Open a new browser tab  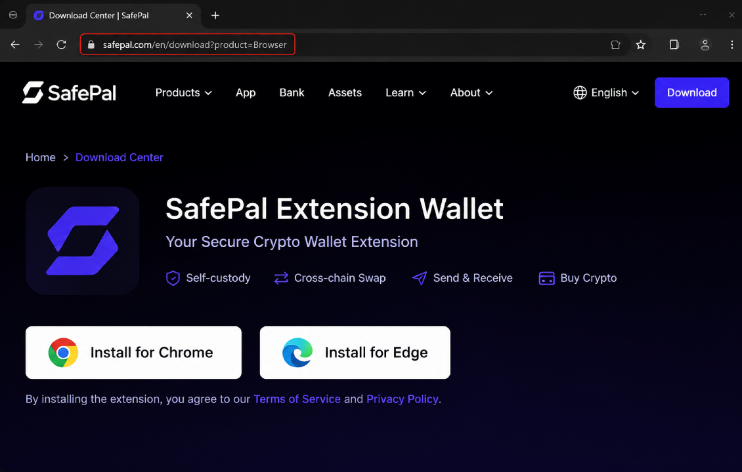pos(215,15)
